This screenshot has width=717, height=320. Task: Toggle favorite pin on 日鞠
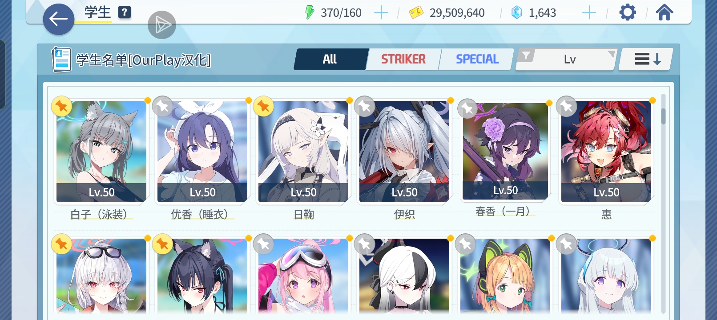pyautogui.click(x=263, y=107)
